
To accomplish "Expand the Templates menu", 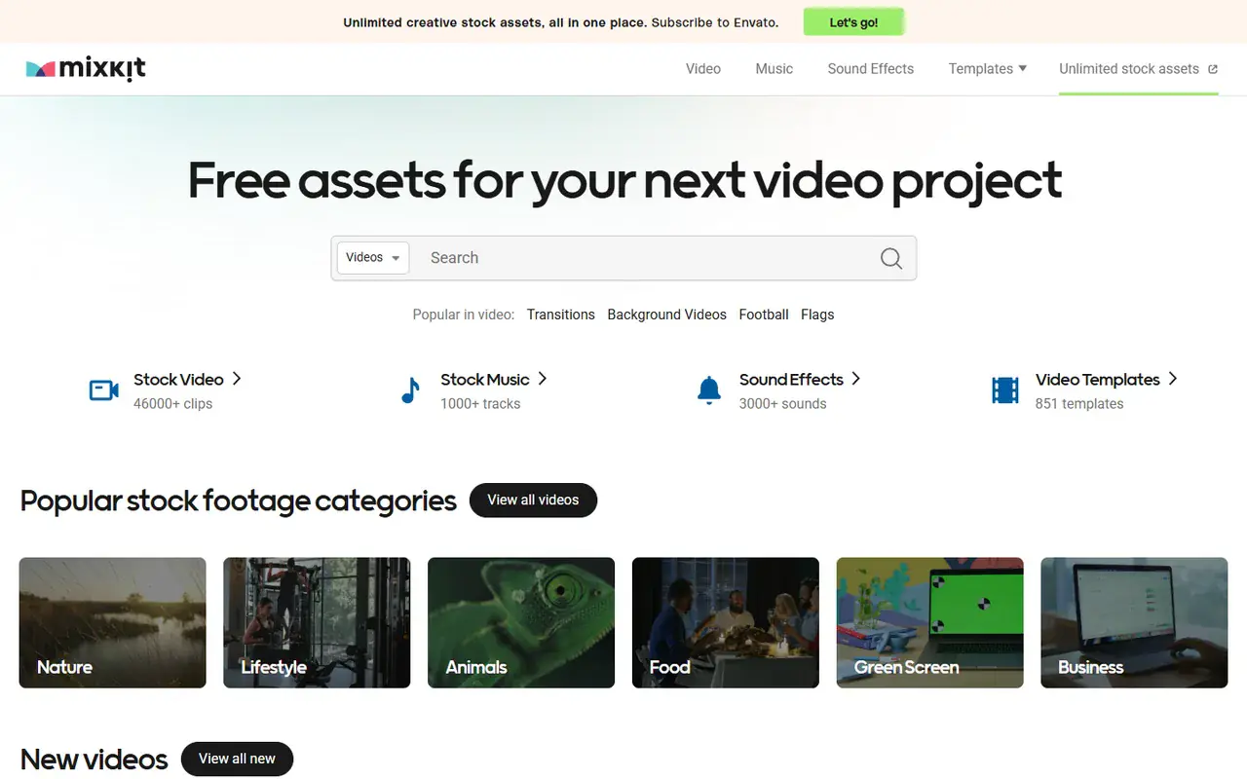I will click(987, 69).
